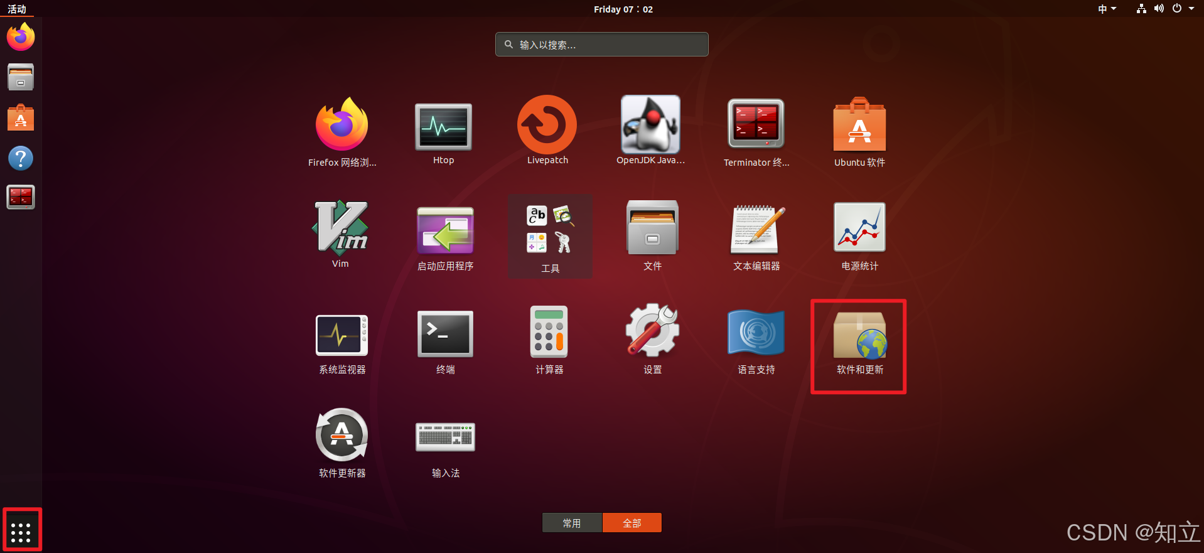Screen dimensions: 1204x553
Task: Launch OpenJDK Java application
Action: point(650,124)
